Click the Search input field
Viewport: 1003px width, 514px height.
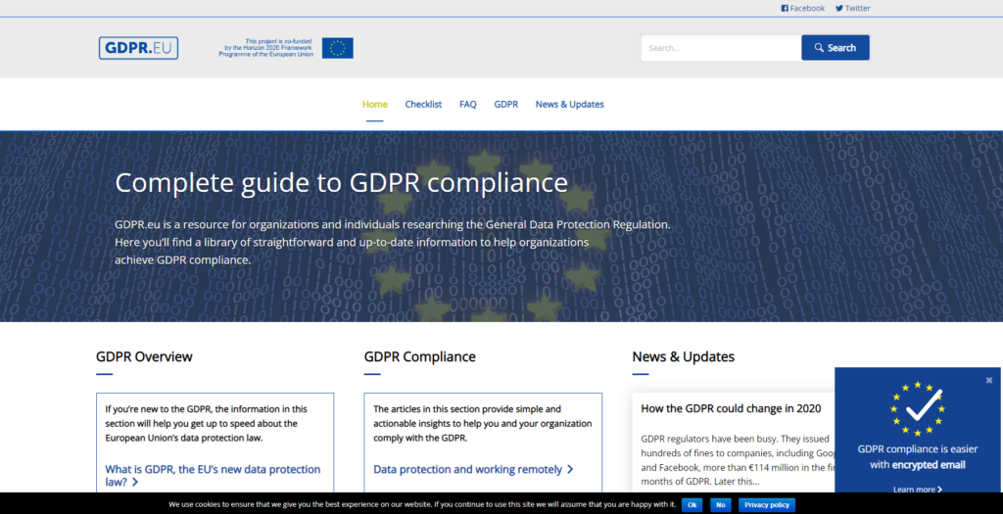pos(721,48)
